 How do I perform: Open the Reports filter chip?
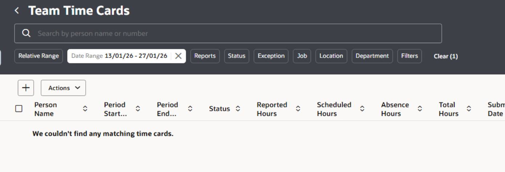[x=205, y=56]
